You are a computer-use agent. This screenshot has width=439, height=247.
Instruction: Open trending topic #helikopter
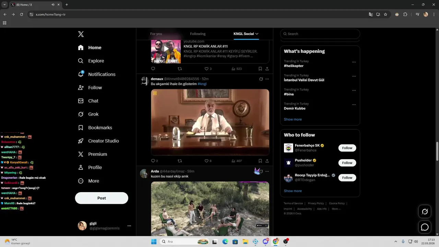[x=294, y=66]
